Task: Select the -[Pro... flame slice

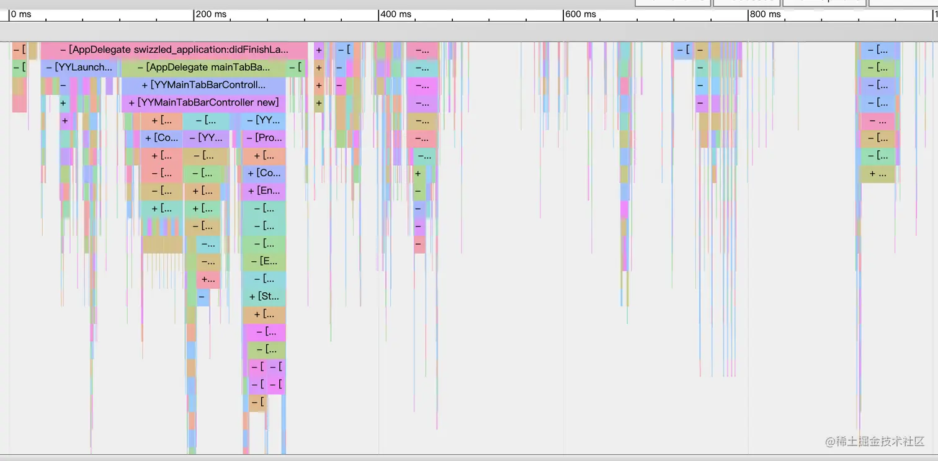Action: [x=264, y=138]
